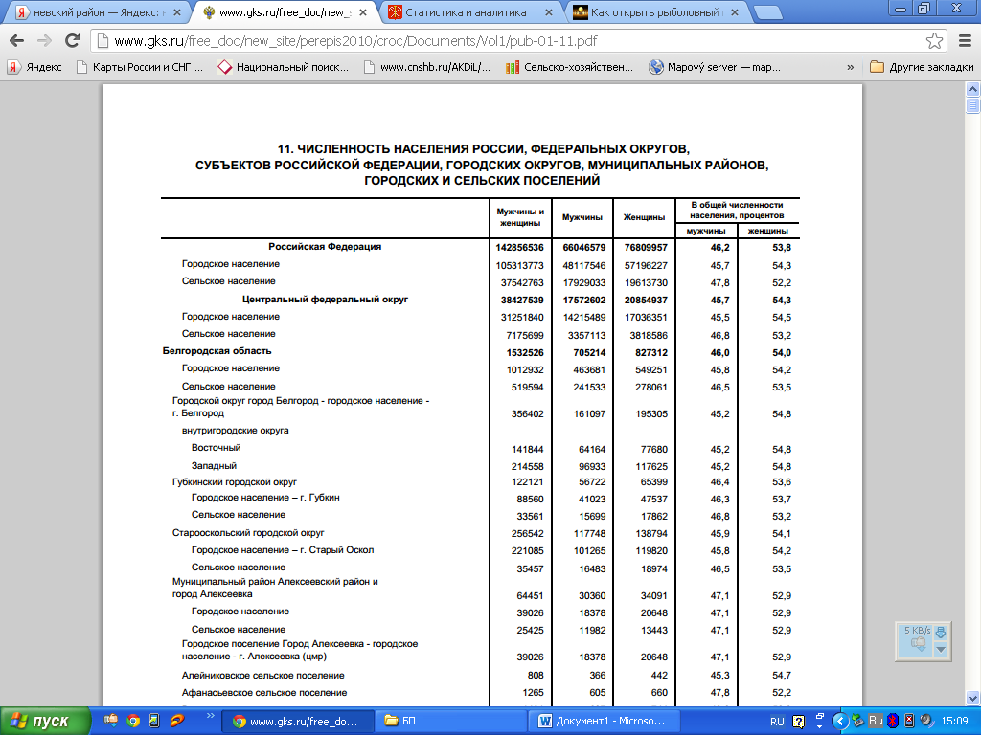Grab the vertical scrollbar thumb
981x735 pixels.
pyautogui.click(x=972, y=105)
